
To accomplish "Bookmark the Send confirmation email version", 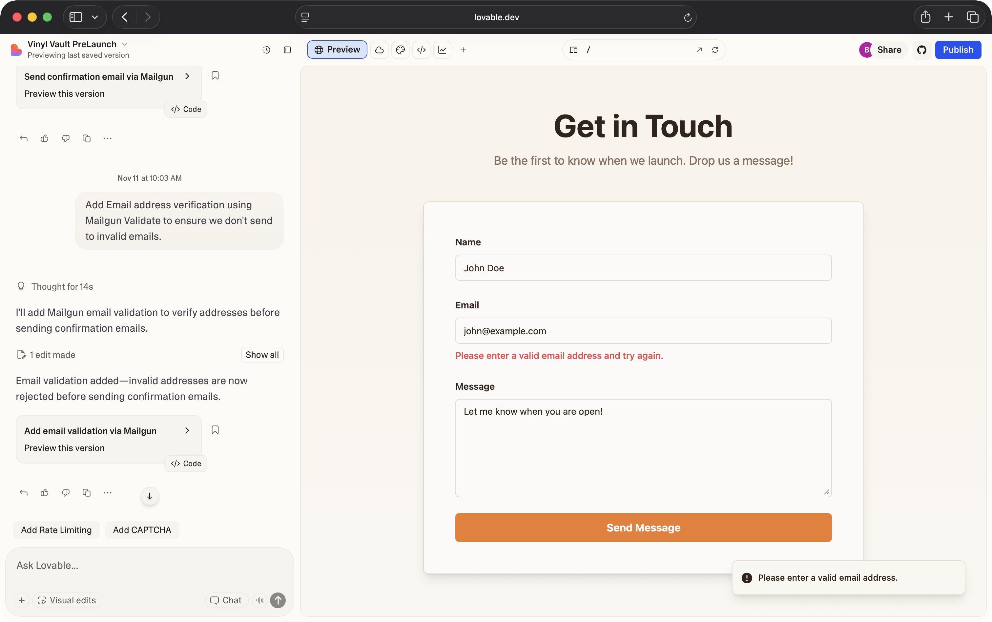I will (x=215, y=76).
